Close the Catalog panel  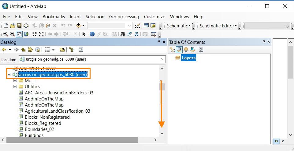[164, 42]
